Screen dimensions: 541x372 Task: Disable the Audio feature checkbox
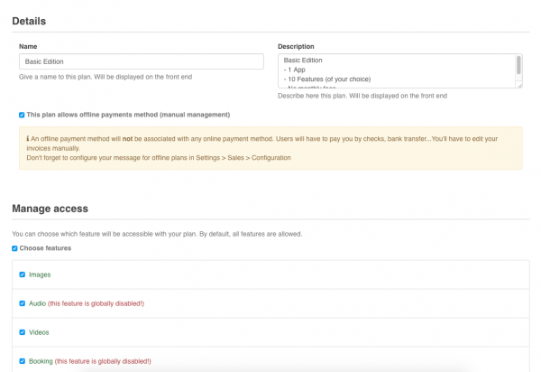pos(23,303)
